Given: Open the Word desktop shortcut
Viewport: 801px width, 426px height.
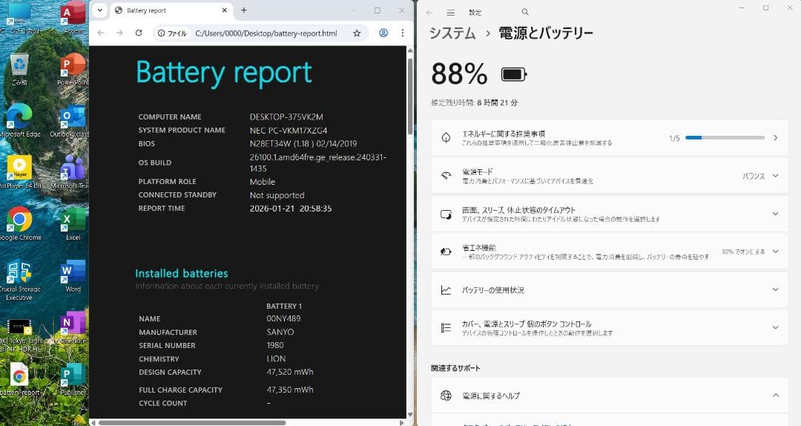Looking at the screenshot, I should (x=73, y=276).
